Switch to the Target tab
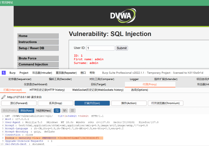This screenshot has height=146, width=209. 98,84
